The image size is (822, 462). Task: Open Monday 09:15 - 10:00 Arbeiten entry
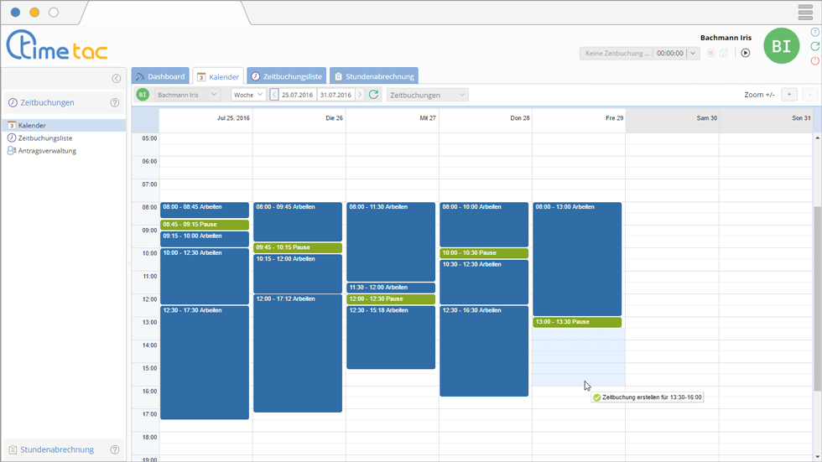pyautogui.click(x=205, y=239)
